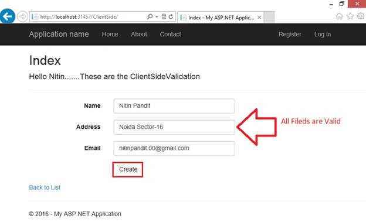Open the About navigation link
The height and width of the screenshot is (222, 366).
[139, 35]
